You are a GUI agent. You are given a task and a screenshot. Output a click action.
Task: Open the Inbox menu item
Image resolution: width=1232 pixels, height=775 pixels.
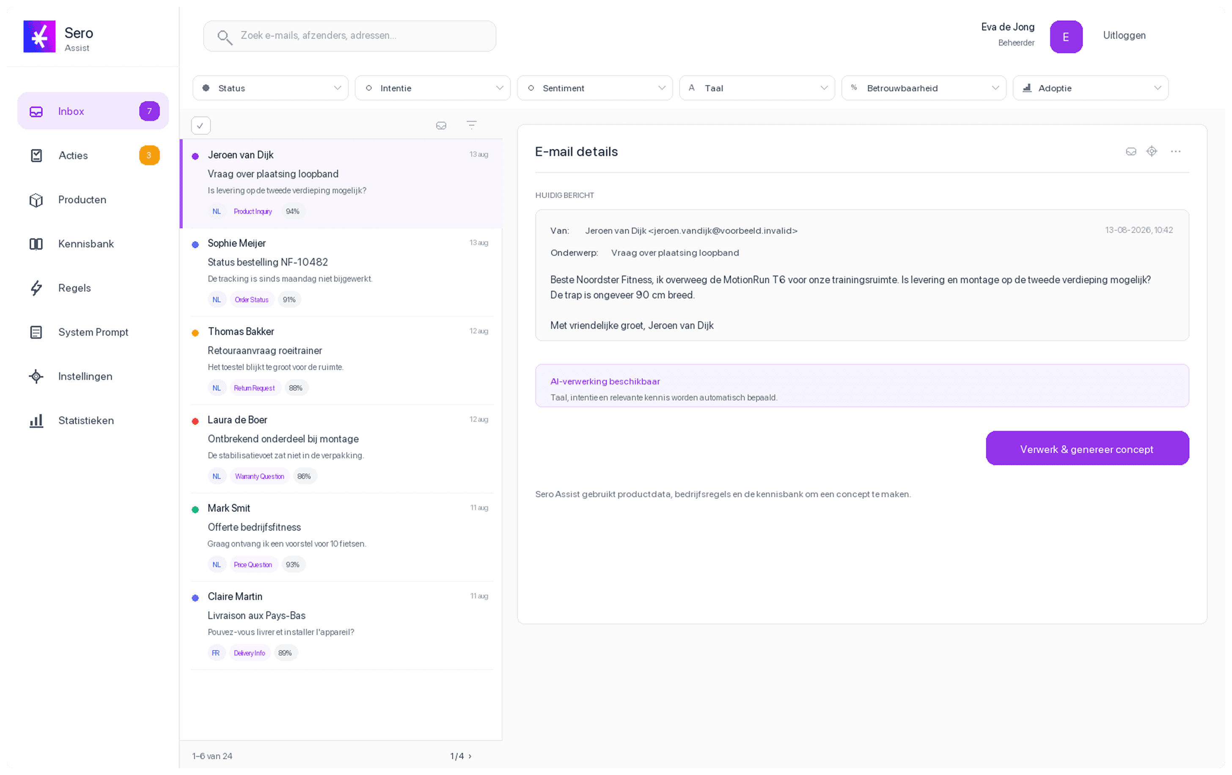[93, 111]
